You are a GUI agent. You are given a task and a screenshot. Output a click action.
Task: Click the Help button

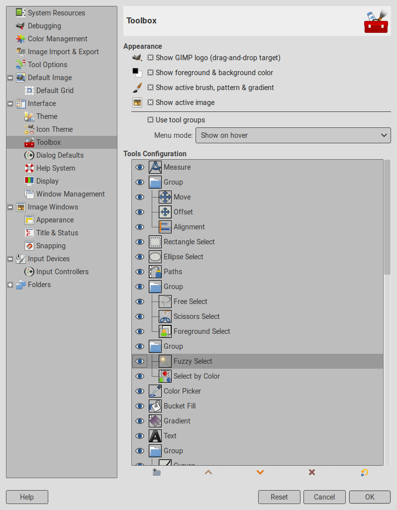tap(27, 497)
